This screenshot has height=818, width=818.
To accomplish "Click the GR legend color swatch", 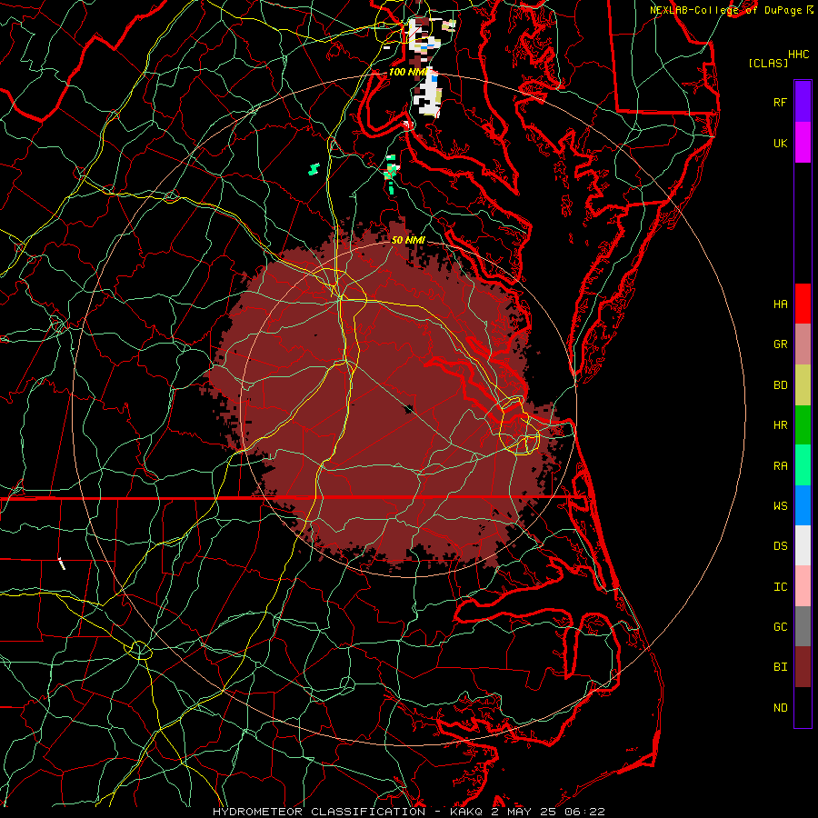I will pos(803,344).
